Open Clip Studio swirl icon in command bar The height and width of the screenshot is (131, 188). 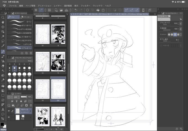[49, 10]
